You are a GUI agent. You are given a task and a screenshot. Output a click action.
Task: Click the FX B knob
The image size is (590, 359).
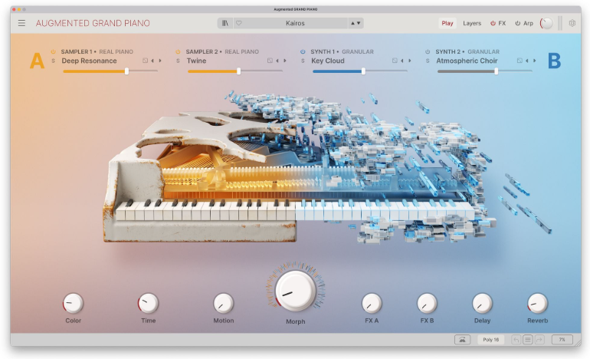pos(427,303)
